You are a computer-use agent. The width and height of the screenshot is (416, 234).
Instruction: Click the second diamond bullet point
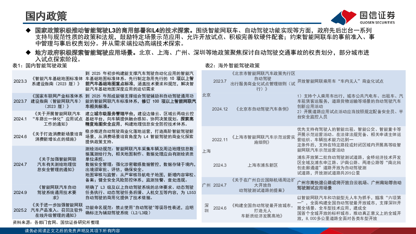pos(28,53)
